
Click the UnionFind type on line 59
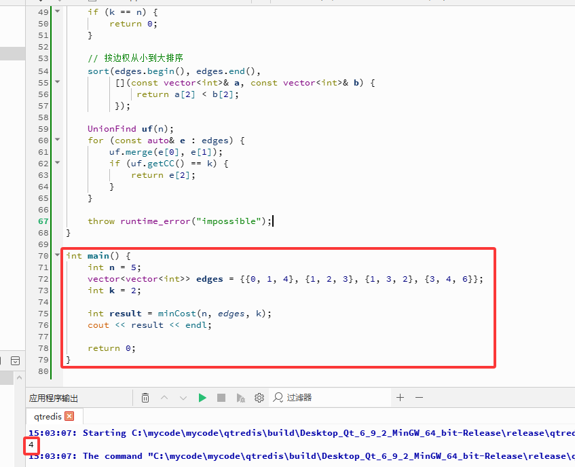tap(112, 129)
